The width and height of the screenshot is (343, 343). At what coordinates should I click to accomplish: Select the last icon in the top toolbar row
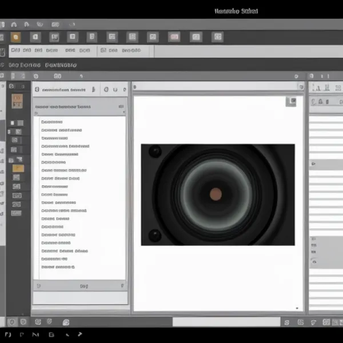218,37
